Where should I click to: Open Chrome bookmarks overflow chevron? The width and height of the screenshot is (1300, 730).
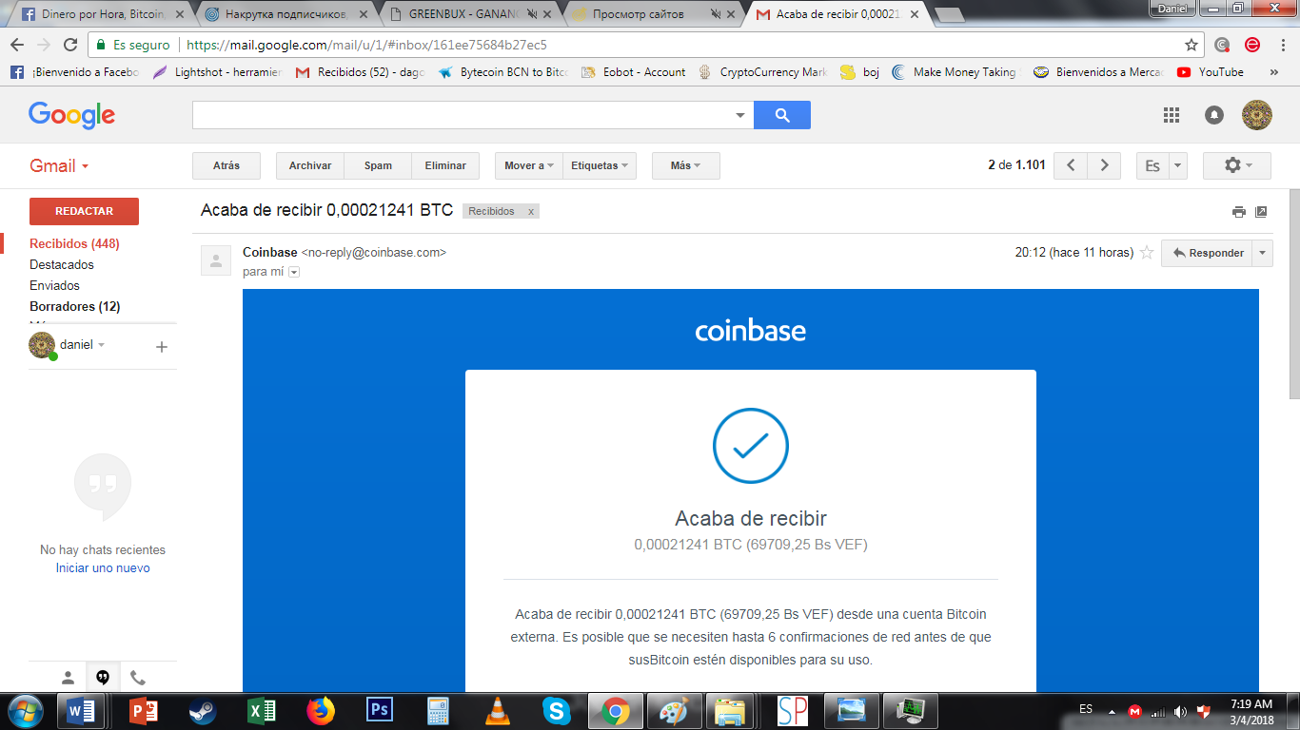[1275, 72]
